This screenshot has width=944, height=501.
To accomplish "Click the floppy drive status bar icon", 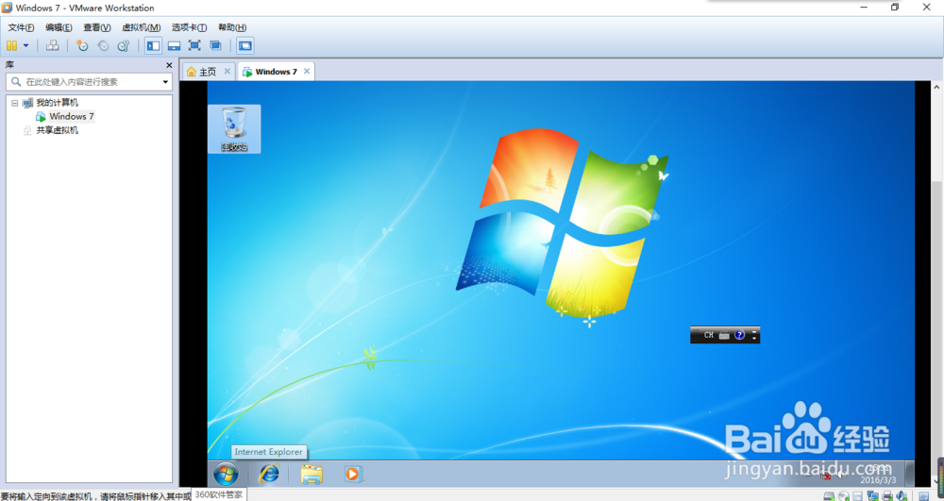I will (x=858, y=496).
